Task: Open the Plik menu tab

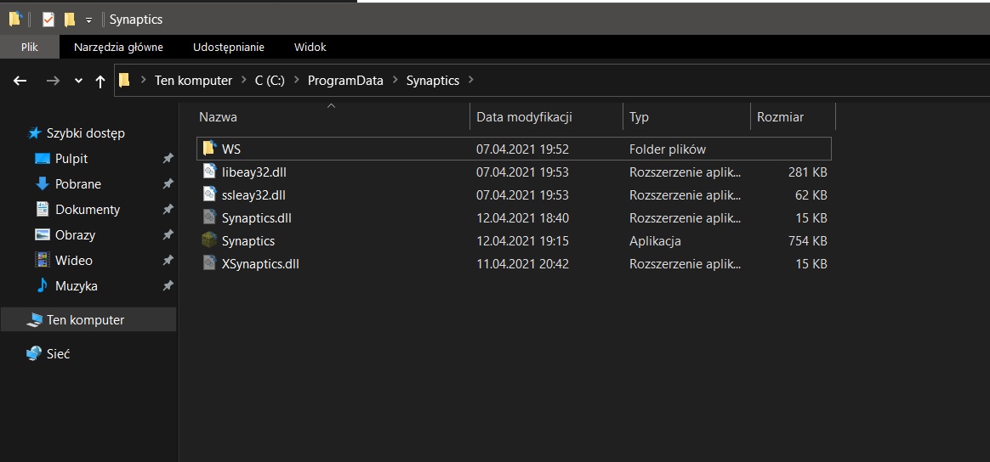Action: 30,48
